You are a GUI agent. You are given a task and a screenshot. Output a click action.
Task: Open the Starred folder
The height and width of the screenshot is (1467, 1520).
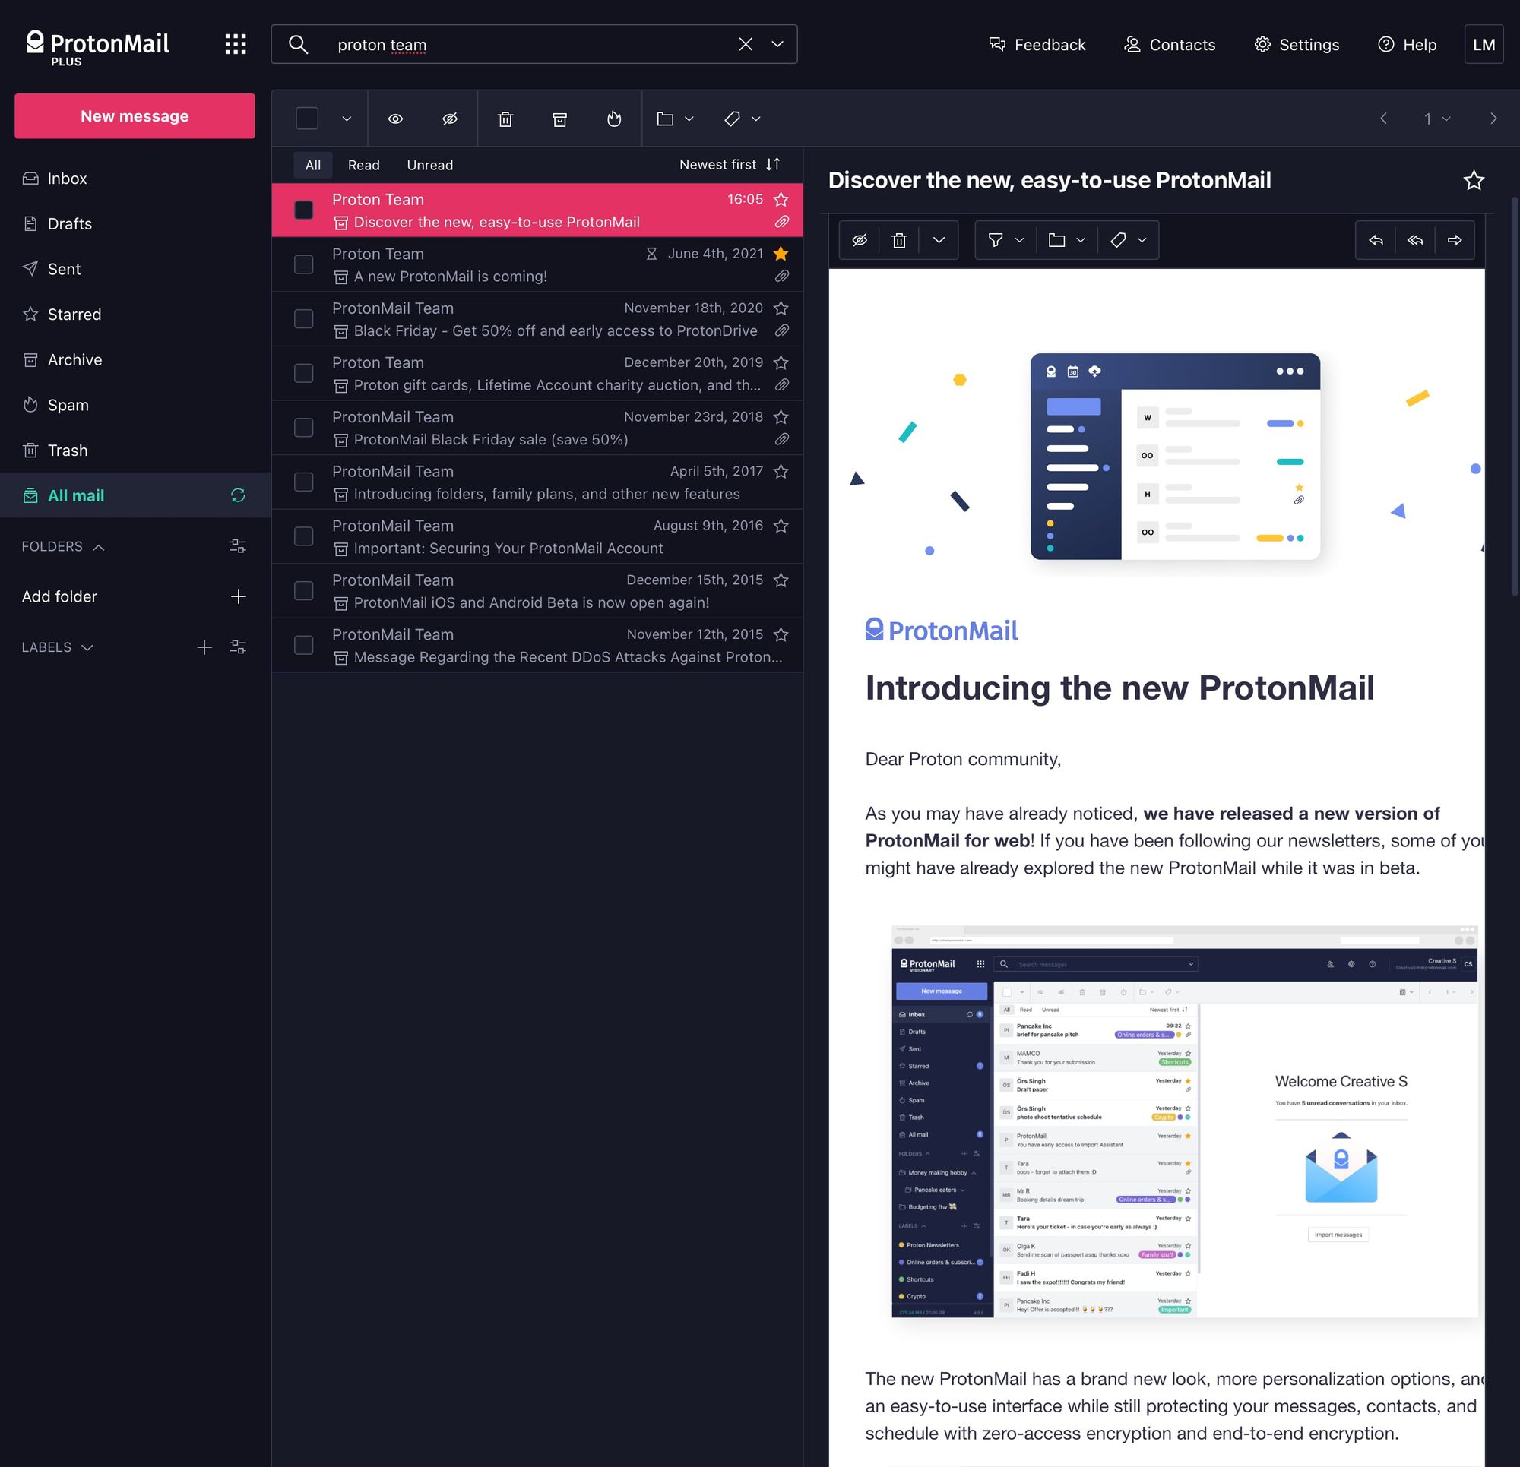pos(135,314)
